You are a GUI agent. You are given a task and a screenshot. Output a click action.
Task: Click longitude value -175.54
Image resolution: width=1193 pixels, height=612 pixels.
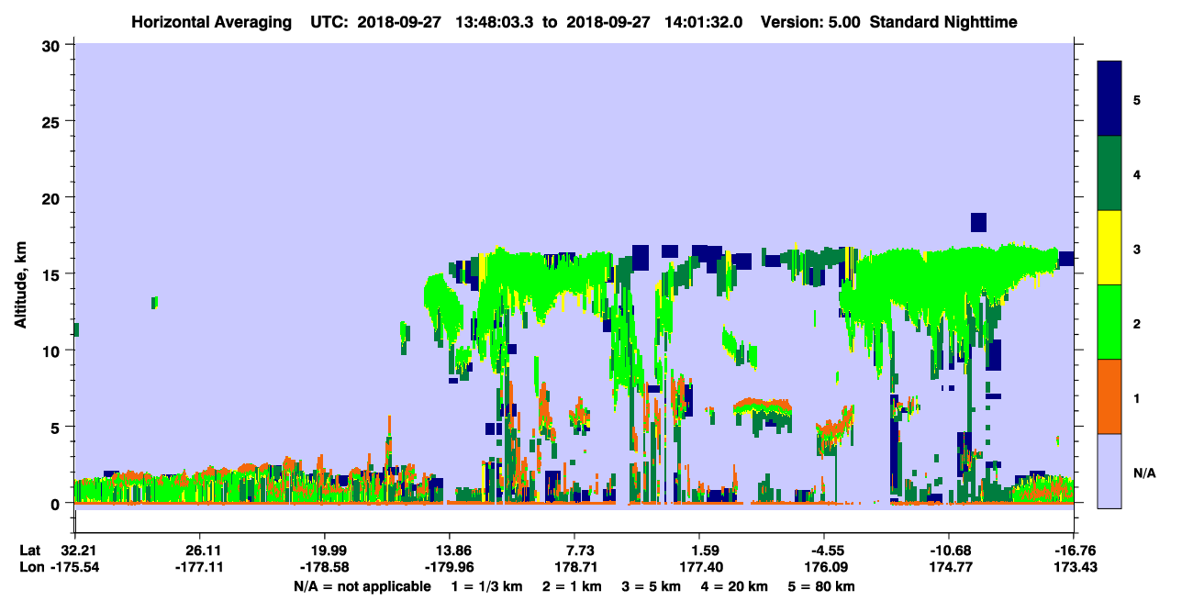74,567
